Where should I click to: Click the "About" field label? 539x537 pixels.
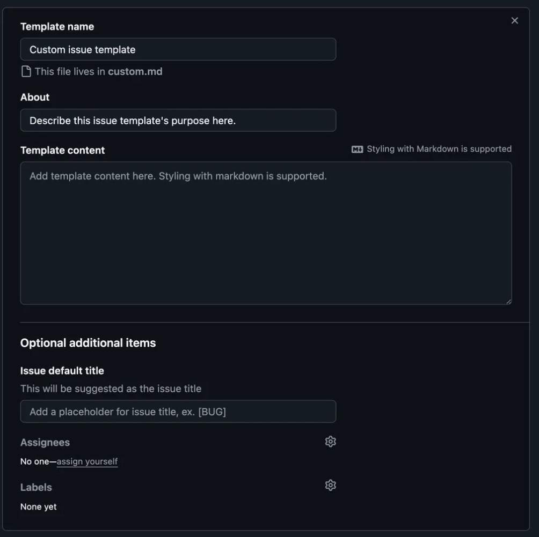tap(35, 97)
